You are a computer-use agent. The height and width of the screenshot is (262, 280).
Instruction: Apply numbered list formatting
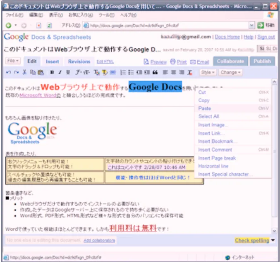pos(123,72)
